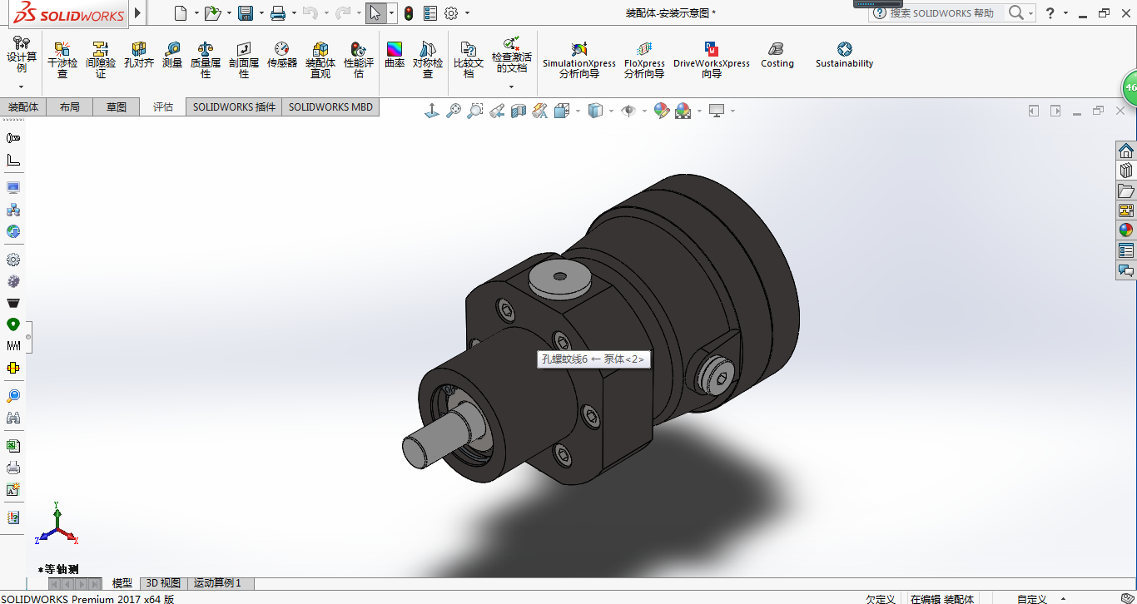Click Zoom to Fit in view toolbar

[x=454, y=111]
